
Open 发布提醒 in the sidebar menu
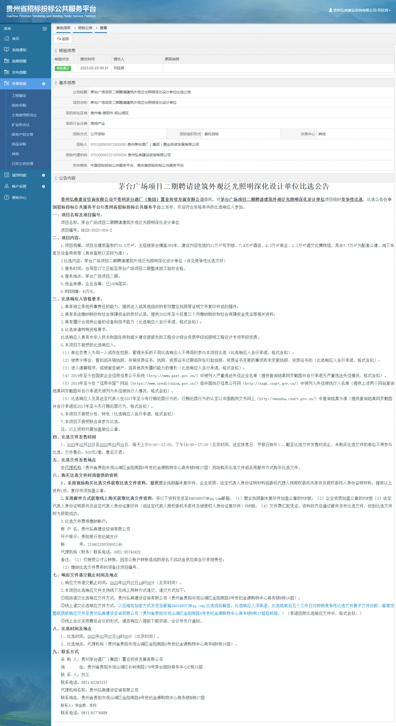pyautogui.click(x=19, y=72)
